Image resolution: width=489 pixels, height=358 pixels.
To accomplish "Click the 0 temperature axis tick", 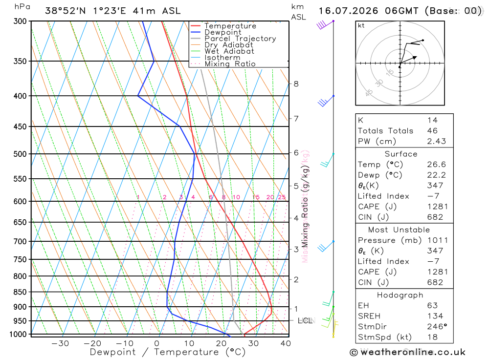I will tap(156, 343).
